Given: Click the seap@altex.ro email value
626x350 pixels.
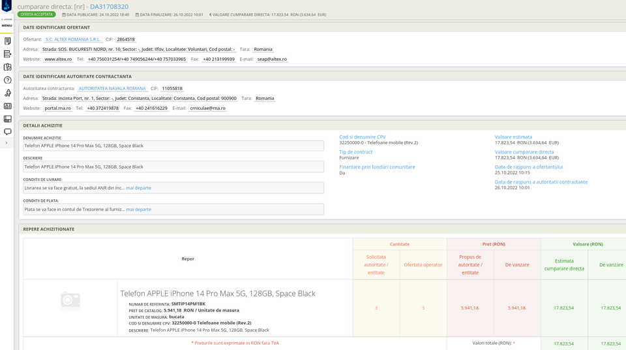Looking at the screenshot, I should (x=272, y=59).
